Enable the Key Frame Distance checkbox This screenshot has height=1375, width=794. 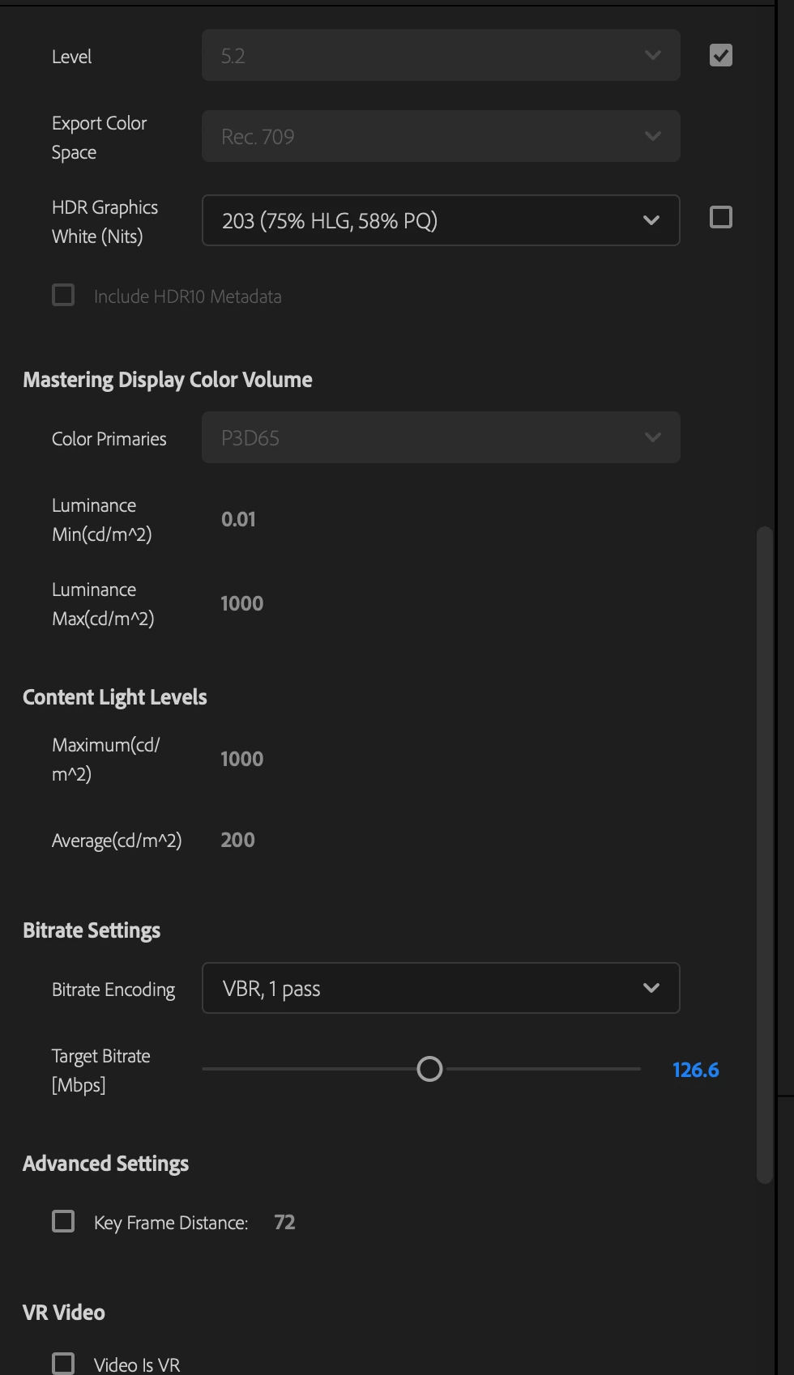pyautogui.click(x=63, y=1221)
